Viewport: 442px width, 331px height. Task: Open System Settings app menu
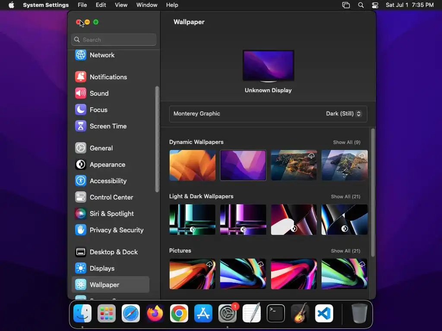(x=46, y=5)
